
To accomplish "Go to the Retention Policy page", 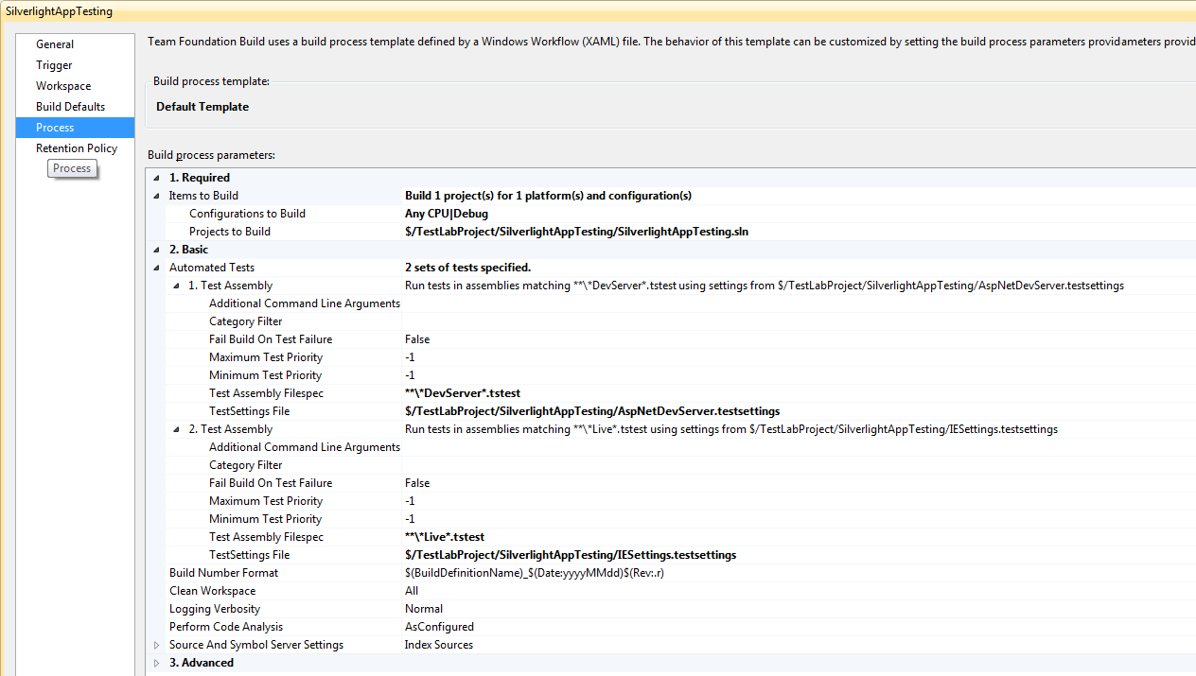I will pyautogui.click(x=75, y=148).
